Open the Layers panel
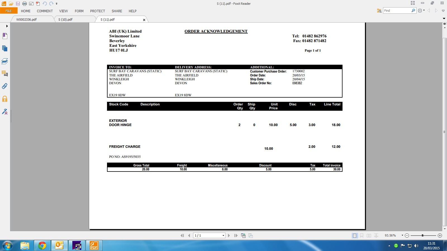Image resolution: width=447 pixels, height=251 pixels. tap(5, 61)
